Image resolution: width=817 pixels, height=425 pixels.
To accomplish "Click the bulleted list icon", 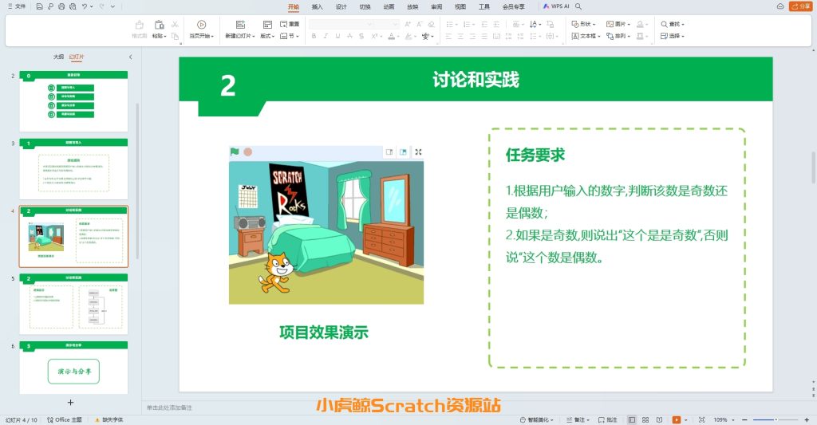I will point(450,24).
